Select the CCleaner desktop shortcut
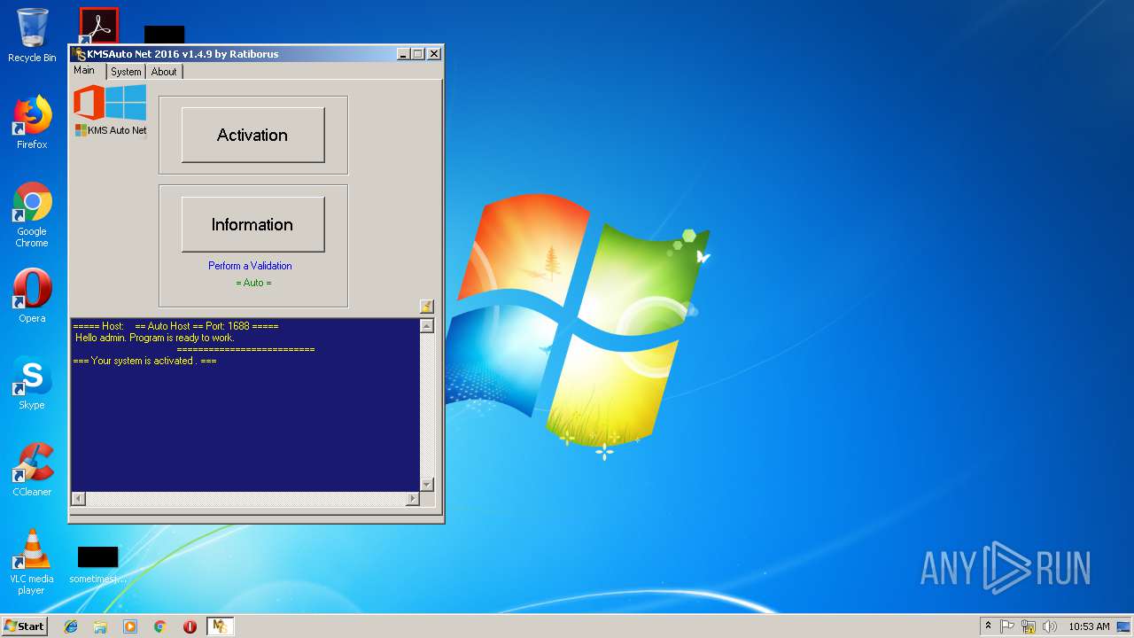1134x638 pixels. click(x=32, y=470)
